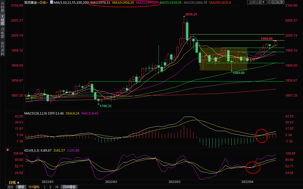Toggle the BB template button
The width and height of the screenshot is (303, 189).
click(57, 187)
